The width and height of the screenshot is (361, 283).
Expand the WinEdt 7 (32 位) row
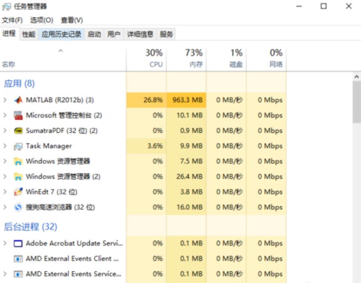point(5,192)
